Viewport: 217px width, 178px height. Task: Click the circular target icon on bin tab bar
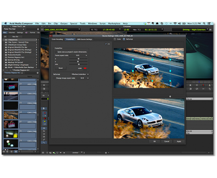38,29
